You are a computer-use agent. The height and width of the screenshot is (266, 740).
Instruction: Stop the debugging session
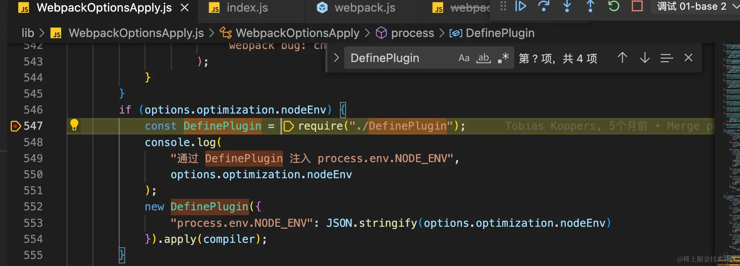(637, 6)
